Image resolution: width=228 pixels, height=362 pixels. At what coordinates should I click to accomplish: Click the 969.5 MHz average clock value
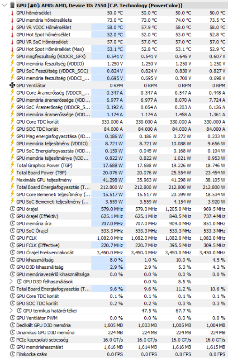click(214, 209)
